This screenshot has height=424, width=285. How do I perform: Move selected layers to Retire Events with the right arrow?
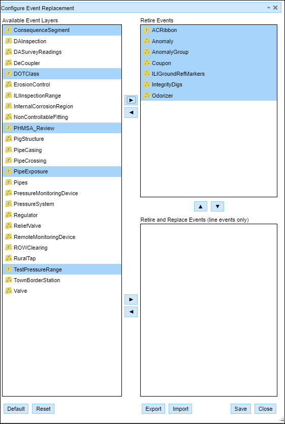tap(131, 100)
